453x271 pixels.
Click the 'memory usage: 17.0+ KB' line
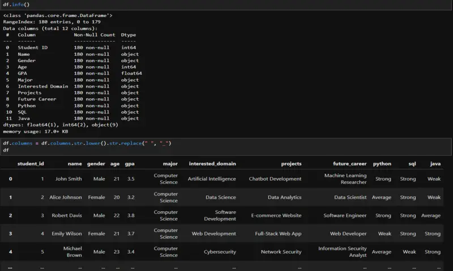click(x=36, y=132)
